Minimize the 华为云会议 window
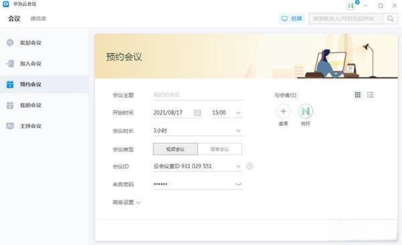This screenshot has height=245, width=402. tap(366, 5)
